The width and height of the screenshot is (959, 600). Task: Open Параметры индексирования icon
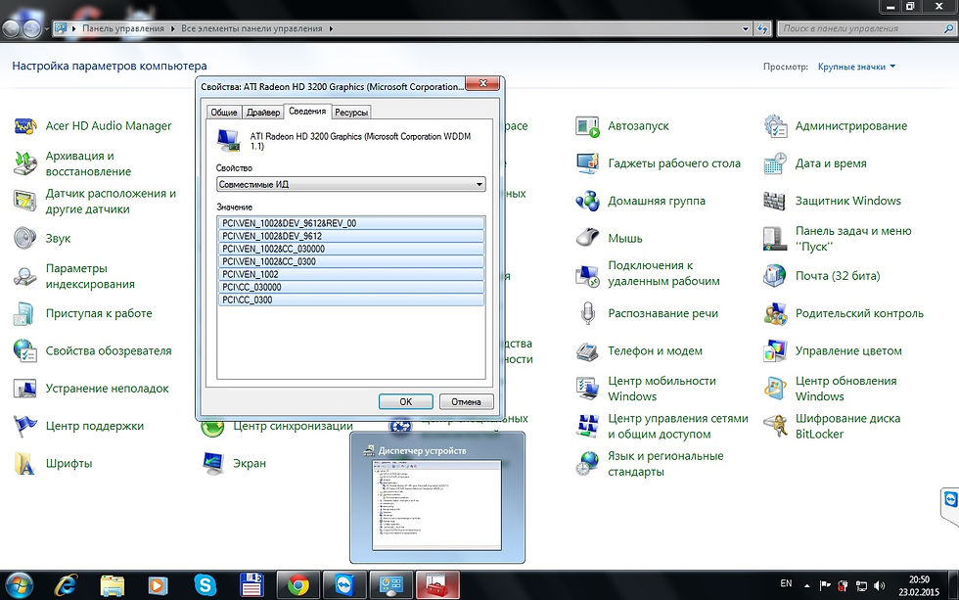(x=25, y=276)
